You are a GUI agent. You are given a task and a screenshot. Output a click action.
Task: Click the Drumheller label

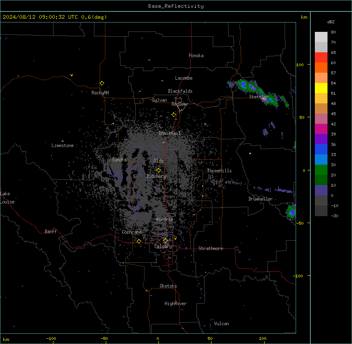pyautogui.click(x=261, y=199)
